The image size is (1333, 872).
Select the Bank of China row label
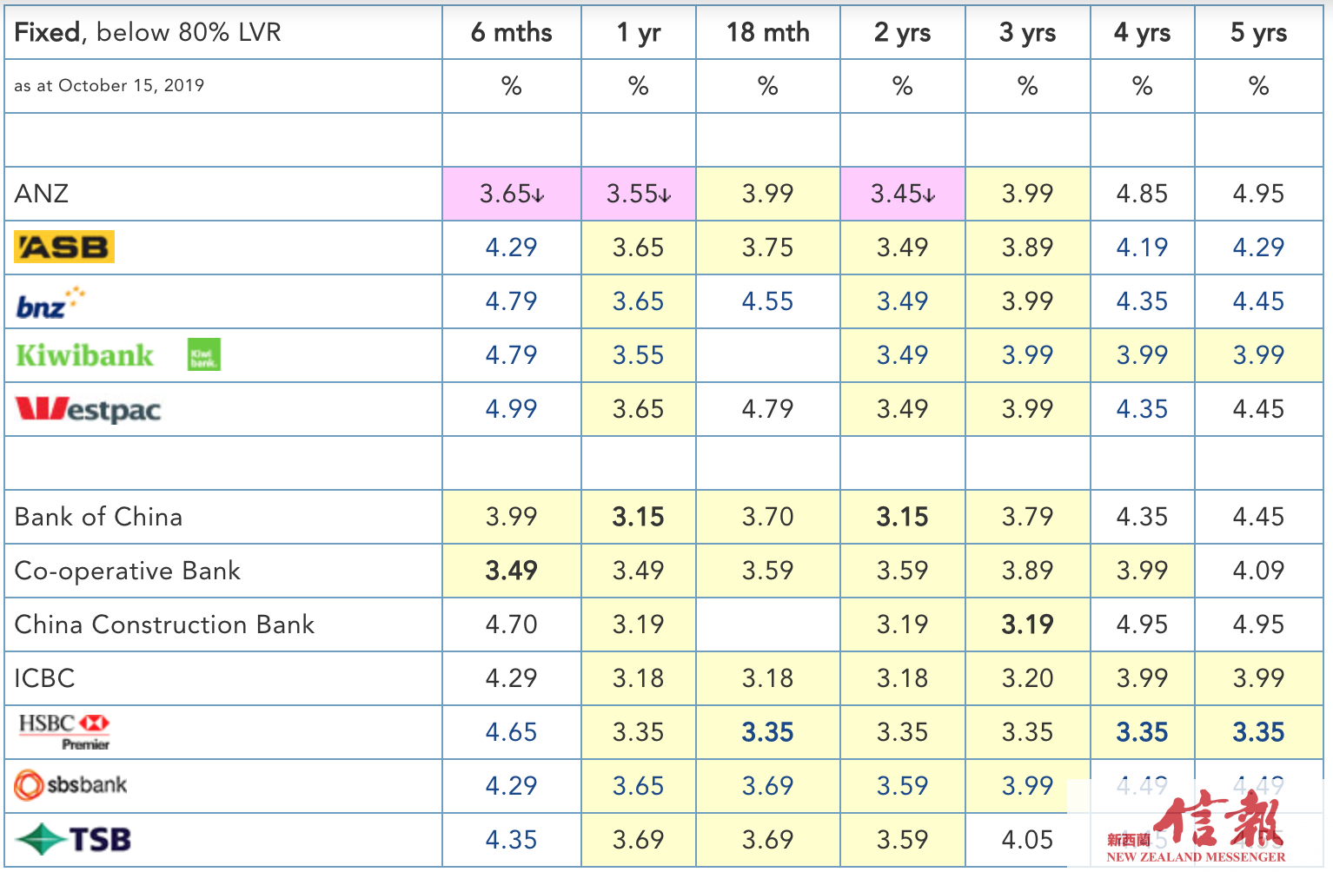[x=99, y=517]
